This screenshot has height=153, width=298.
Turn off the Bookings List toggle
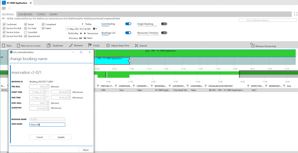tap(128, 33)
